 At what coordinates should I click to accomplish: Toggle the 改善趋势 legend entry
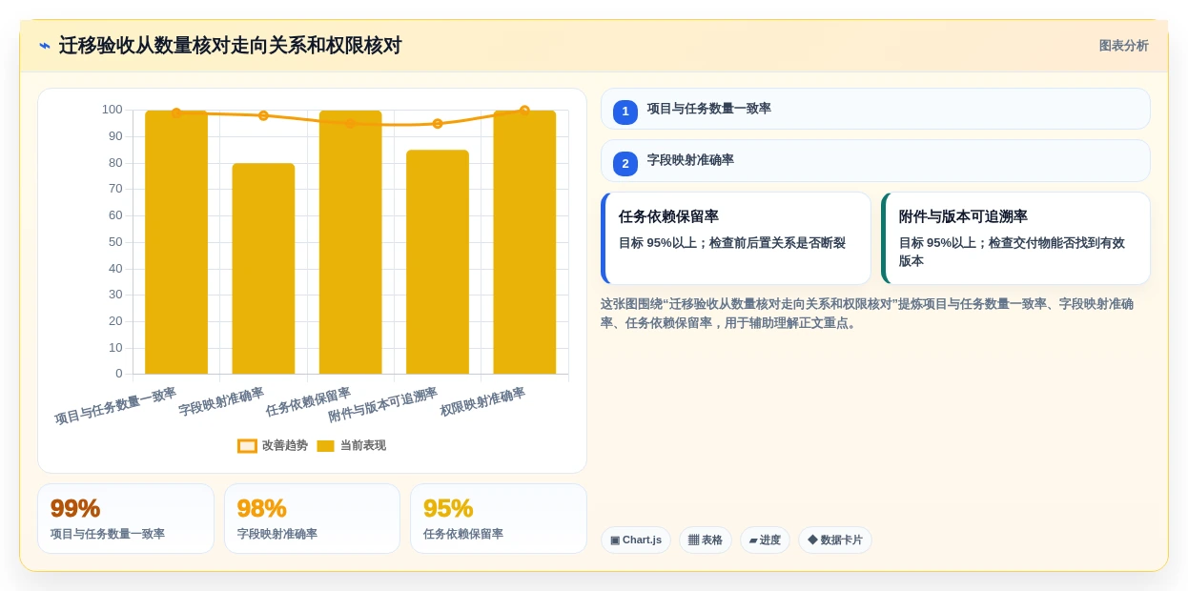[273, 445]
